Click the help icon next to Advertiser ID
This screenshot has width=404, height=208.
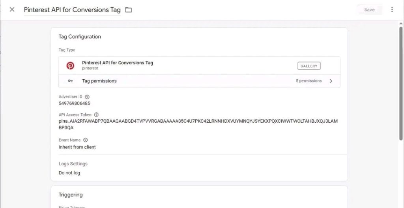pyautogui.click(x=87, y=97)
